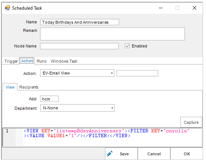This screenshot has width=206, height=162.
Task: Click the App field containing hcm
Action: coord(49,99)
